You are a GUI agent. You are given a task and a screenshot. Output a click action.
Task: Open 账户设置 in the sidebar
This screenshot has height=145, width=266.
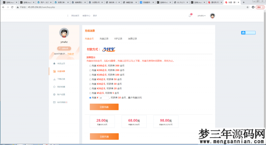61,94
